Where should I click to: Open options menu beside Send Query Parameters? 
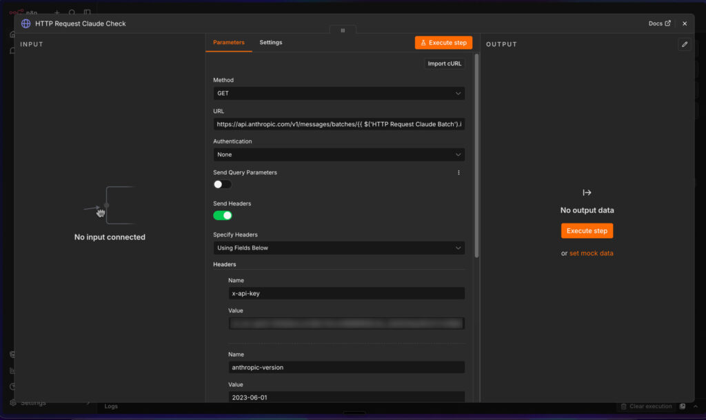click(x=458, y=172)
